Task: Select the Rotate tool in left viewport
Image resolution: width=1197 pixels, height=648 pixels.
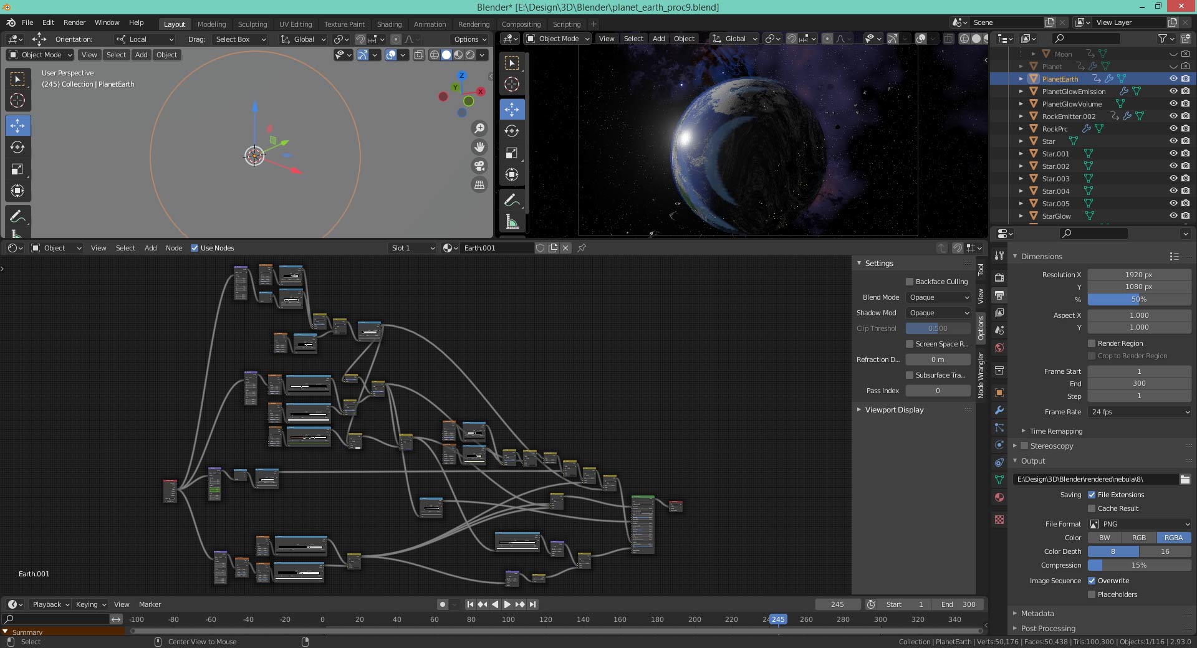Action: pos(17,148)
